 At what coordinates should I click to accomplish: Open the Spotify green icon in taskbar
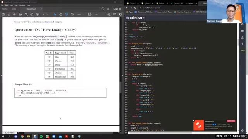click(x=41, y=136)
